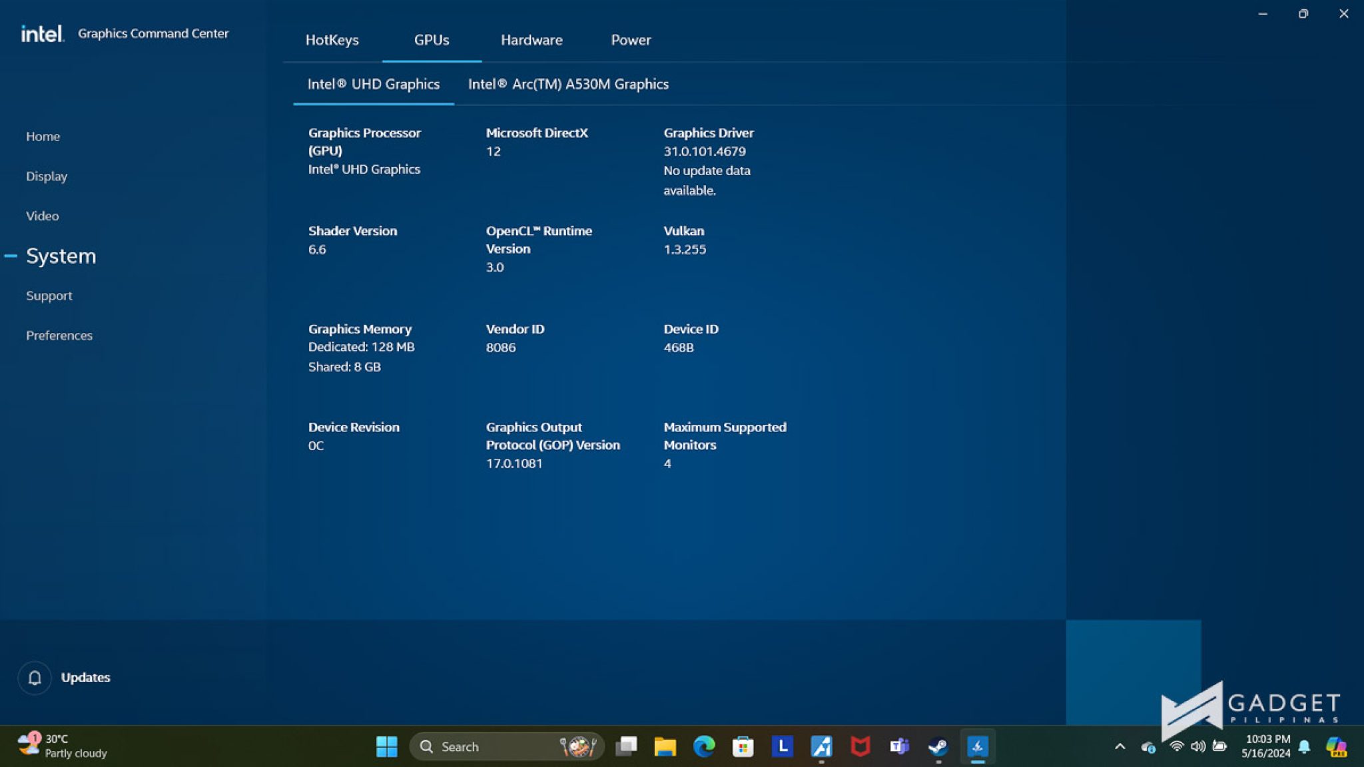Switch to the HotKeys tab
The image size is (1364, 767).
pyautogui.click(x=332, y=40)
